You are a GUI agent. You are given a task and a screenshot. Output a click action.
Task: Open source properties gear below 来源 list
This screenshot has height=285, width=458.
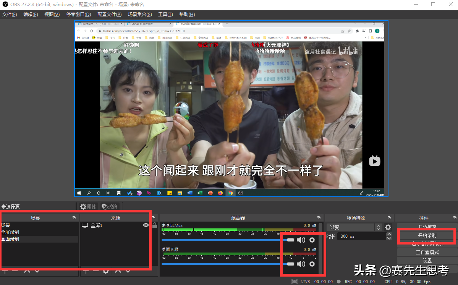click(x=106, y=271)
